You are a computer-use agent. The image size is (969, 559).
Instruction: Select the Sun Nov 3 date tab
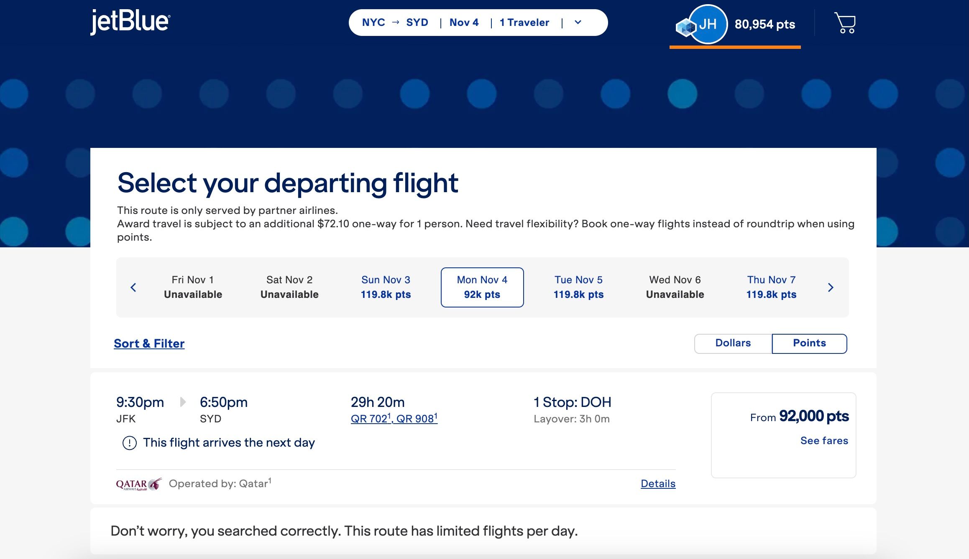pyautogui.click(x=386, y=287)
